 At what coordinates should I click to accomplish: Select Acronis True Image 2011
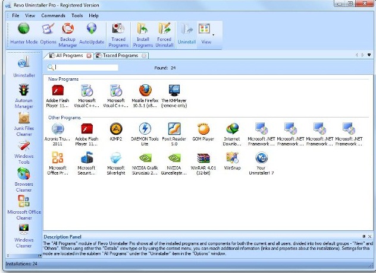(58, 134)
